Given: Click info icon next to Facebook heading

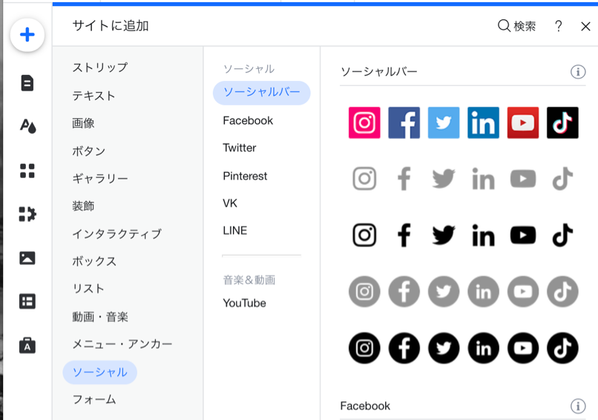Looking at the screenshot, I should coord(578,406).
